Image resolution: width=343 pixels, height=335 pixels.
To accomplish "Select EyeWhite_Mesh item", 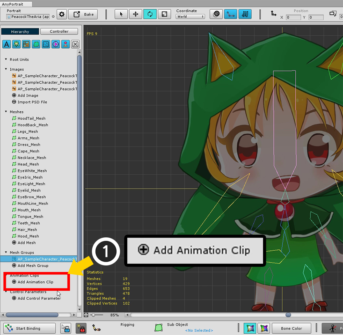I will (29, 171).
